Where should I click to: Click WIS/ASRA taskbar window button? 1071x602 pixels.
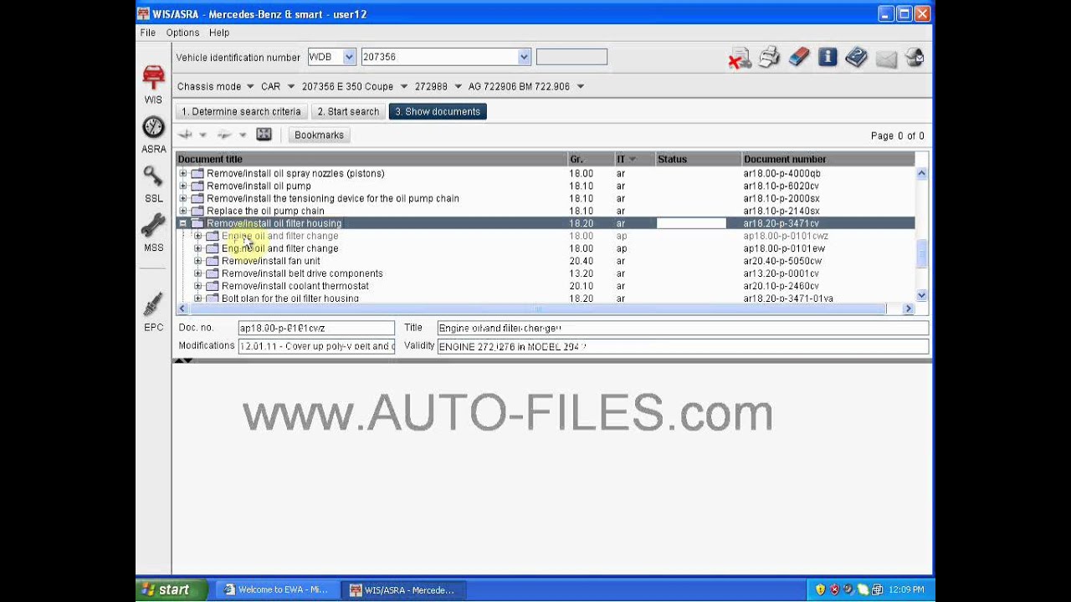[404, 589]
